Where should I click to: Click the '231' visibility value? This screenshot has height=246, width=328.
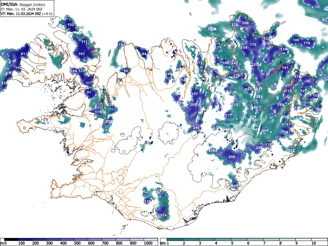(x=235, y=105)
